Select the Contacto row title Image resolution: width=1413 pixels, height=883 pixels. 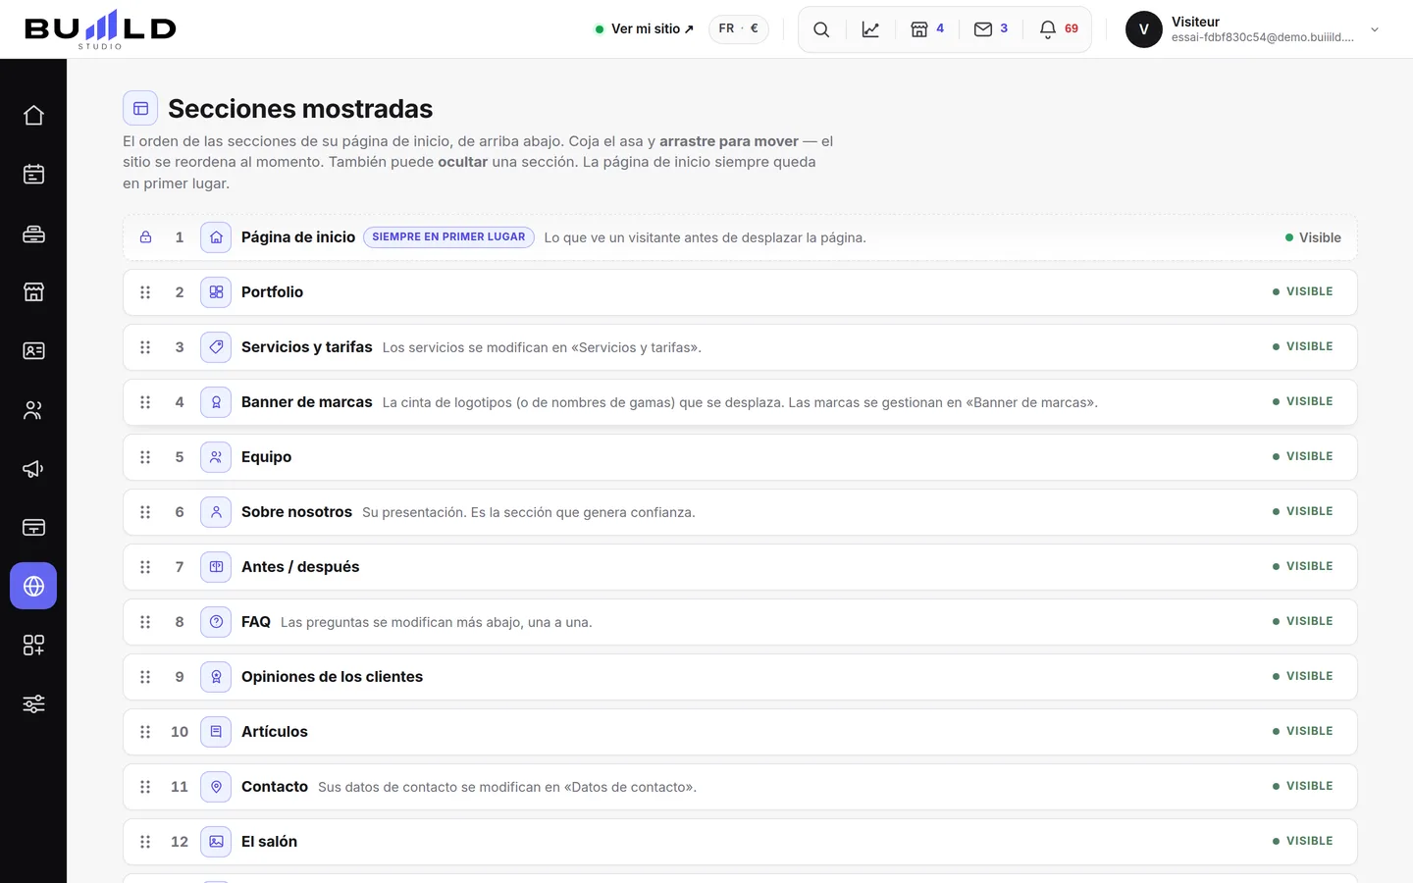275,787
